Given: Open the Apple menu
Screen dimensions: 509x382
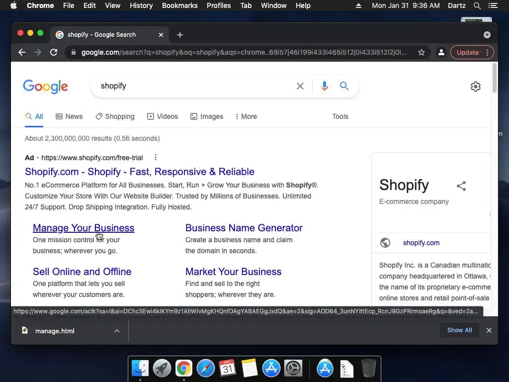Looking at the screenshot, I should (x=13, y=5).
